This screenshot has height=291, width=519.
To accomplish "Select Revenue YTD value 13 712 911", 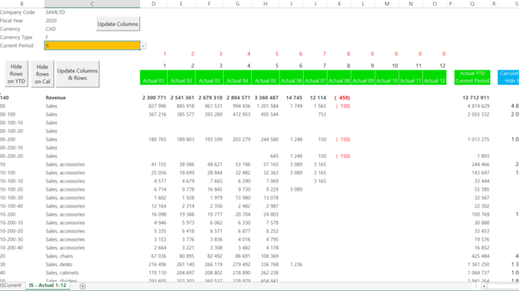I will [x=476, y=98].
